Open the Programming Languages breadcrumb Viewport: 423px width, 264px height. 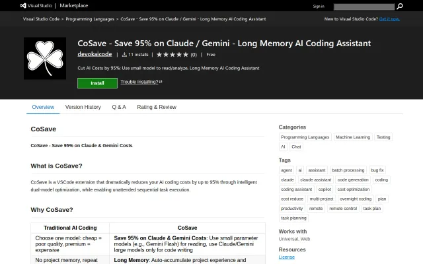click(90, 19)
